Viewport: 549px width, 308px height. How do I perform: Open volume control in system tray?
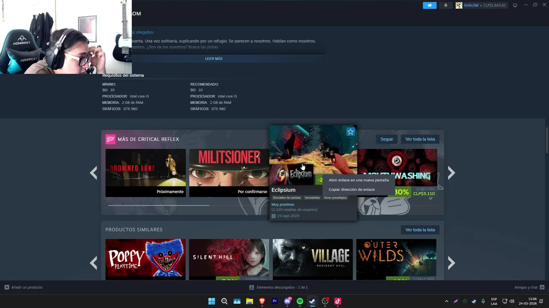[512, 301]
